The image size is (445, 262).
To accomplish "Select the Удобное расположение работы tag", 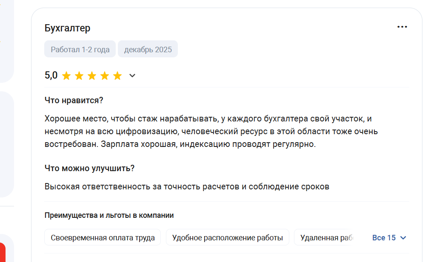I will point(227,237).
